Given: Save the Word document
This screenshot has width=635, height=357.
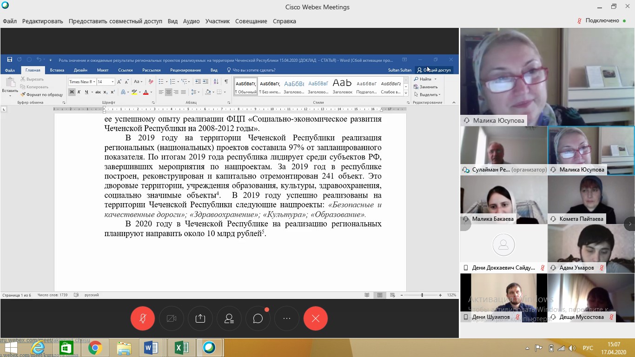Looking at the screenshot, I should point(10,59).
